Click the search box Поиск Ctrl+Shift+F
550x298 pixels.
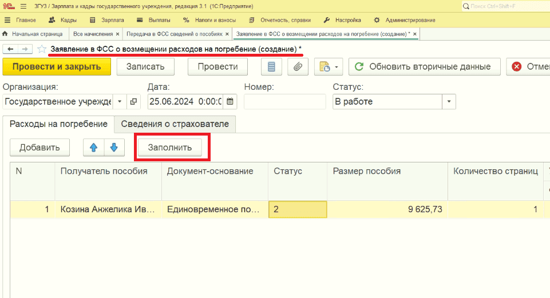[x=505, y=6]
